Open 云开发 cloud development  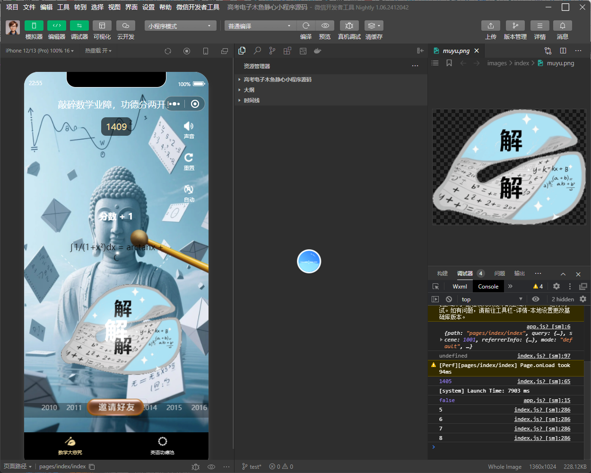pos(126,26)
